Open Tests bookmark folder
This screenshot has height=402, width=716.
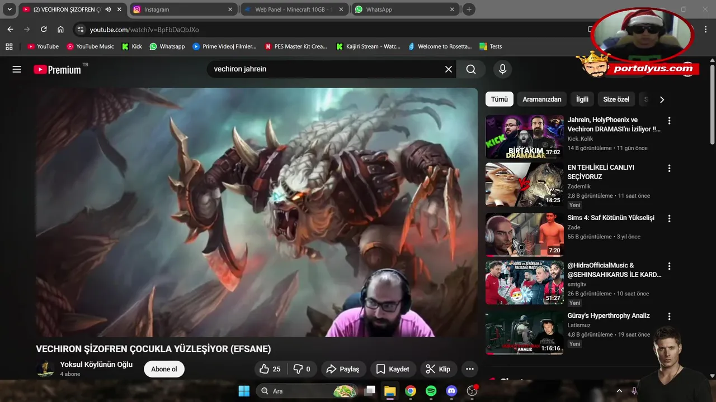491,46
